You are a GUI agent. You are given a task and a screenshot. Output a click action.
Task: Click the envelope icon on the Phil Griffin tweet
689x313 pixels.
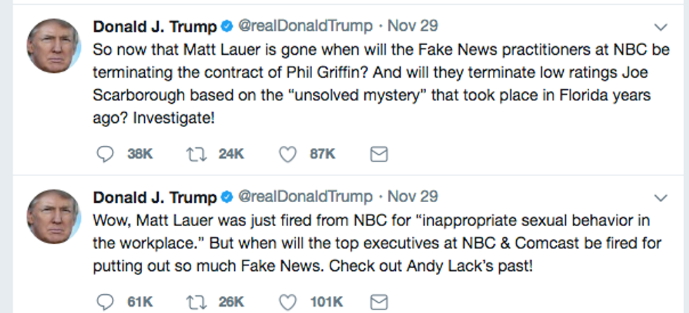point(379,154)
